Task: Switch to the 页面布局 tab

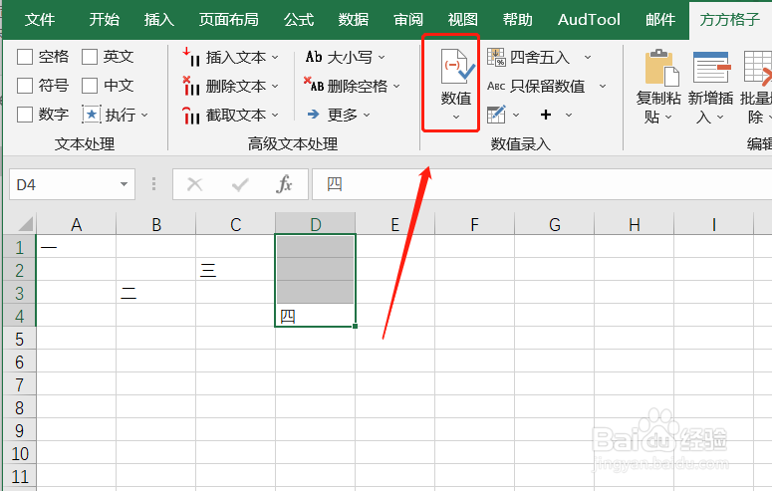Action: (x=228, y=20)
